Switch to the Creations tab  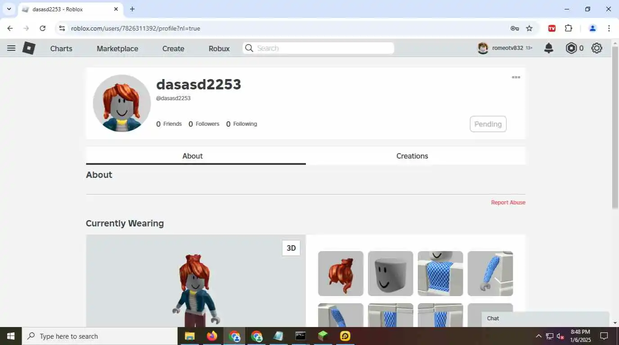[412, 156]
